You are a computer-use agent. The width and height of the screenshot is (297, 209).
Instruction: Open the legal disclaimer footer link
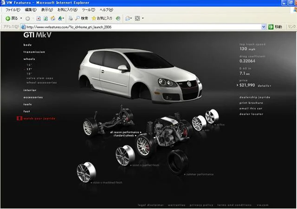150,205
